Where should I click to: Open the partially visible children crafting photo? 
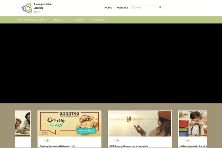[23, 124]
